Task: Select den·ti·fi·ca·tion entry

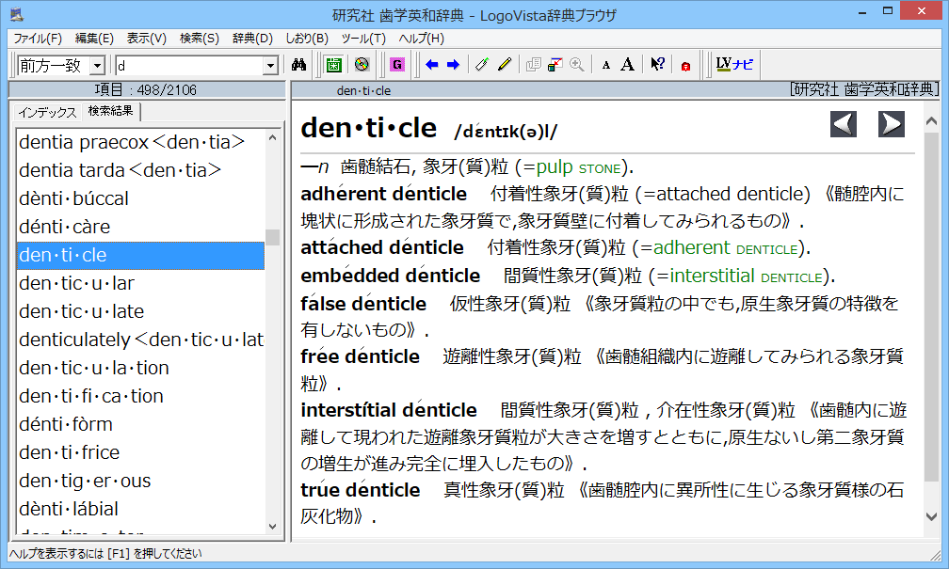Action: (x=140, y=396)
